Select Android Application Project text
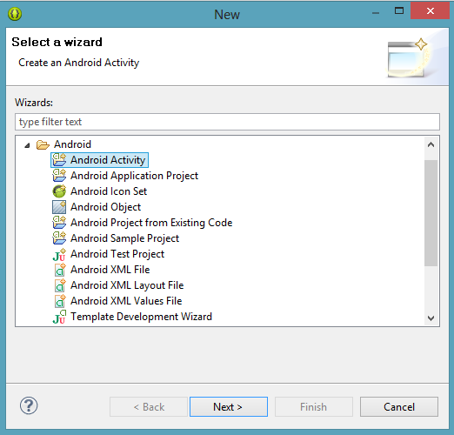The height and width of the screenshot is (435, 454). [x=135, y=176]
